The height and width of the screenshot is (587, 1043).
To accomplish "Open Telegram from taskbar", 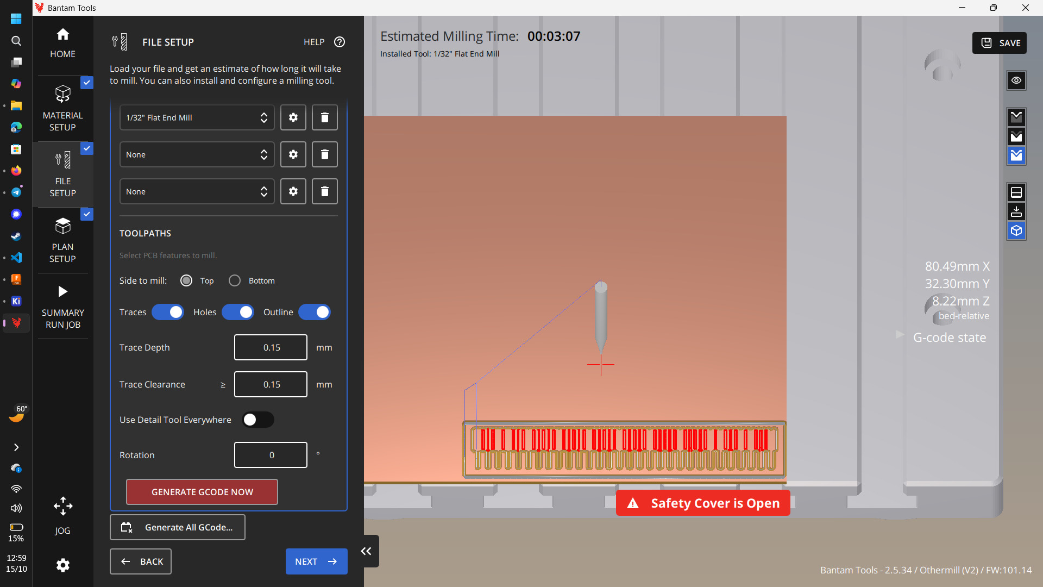I will [x=16, y=192].
